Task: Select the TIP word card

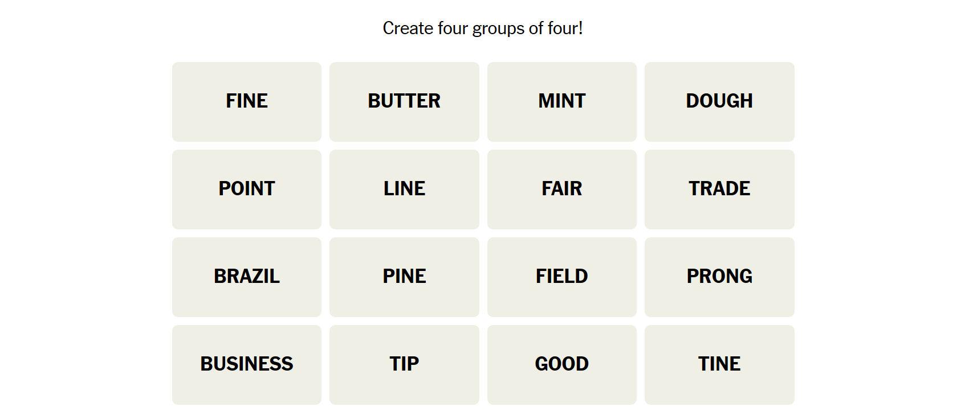Action: [404, 364]
